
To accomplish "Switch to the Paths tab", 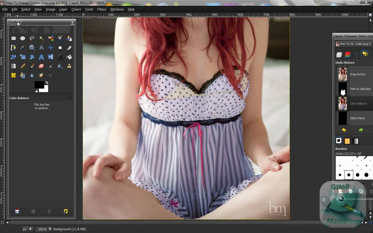I will [x=356, y=55].
